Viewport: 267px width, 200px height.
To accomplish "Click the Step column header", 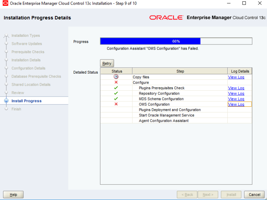I will [180, 71].
